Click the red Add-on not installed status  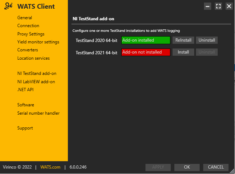coord(146,52)
